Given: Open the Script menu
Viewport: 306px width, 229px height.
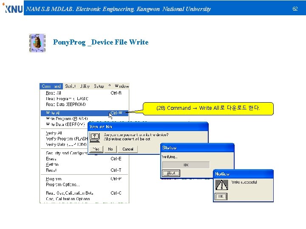Looking at the screenshot, I should 70,86.
